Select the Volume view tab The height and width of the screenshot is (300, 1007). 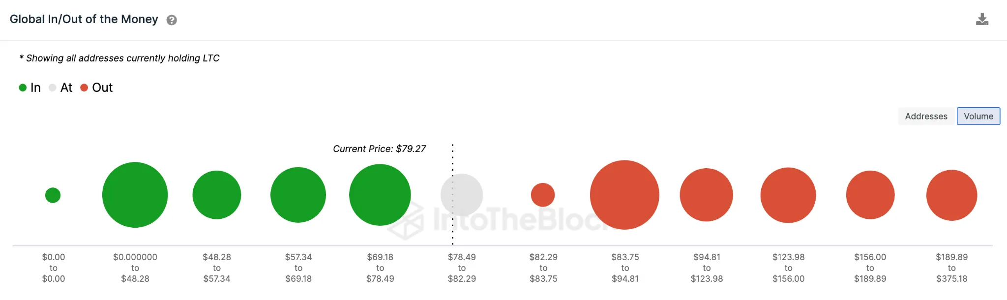click(978, 116)
